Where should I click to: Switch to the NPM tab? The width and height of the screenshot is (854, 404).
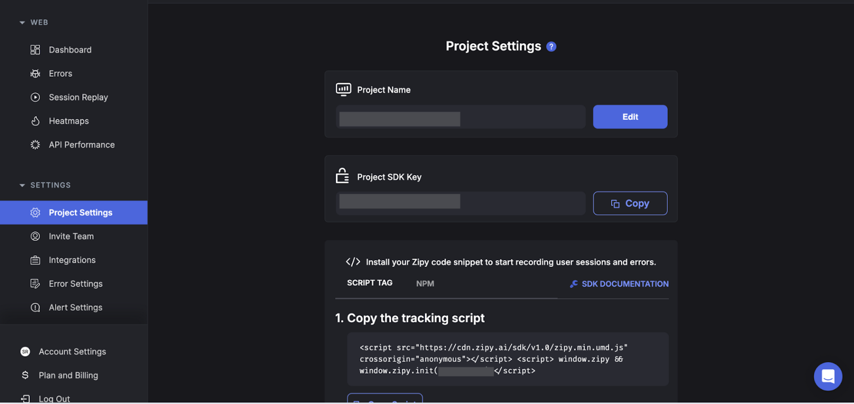click(425, 284)
